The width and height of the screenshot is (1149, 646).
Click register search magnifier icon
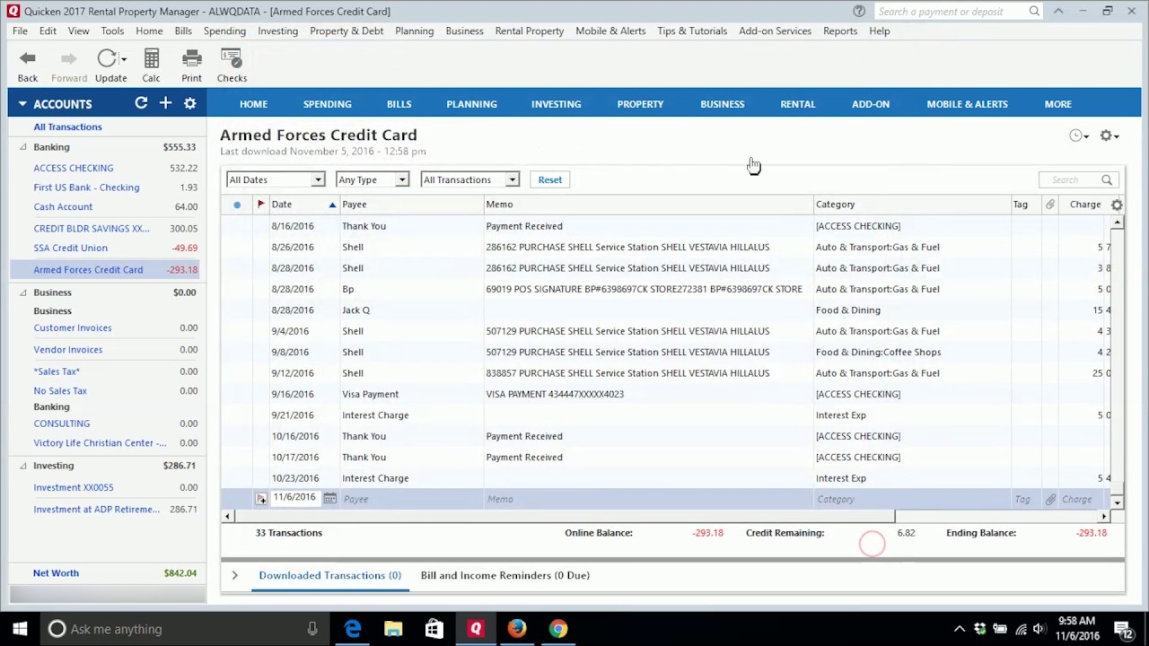(1107, 179)
